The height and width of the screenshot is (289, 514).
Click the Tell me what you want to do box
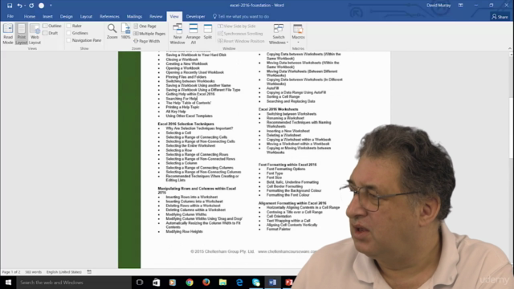[241, 16]
